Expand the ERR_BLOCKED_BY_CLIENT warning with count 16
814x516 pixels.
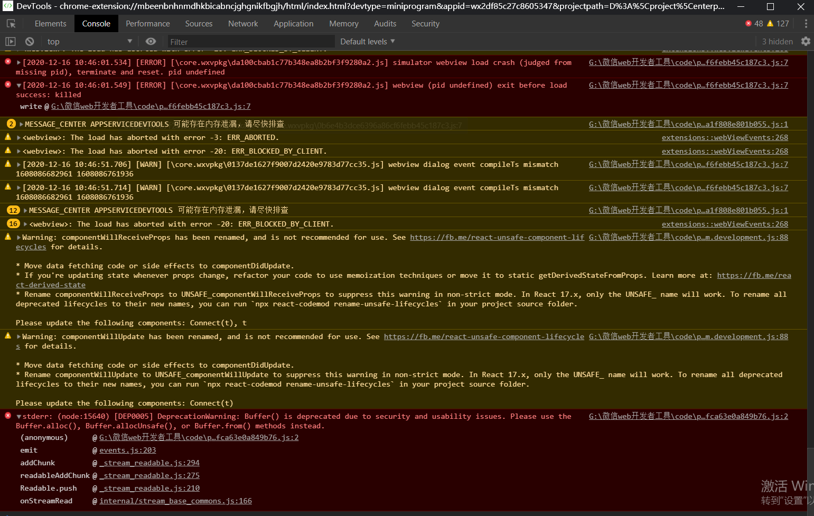25,224
